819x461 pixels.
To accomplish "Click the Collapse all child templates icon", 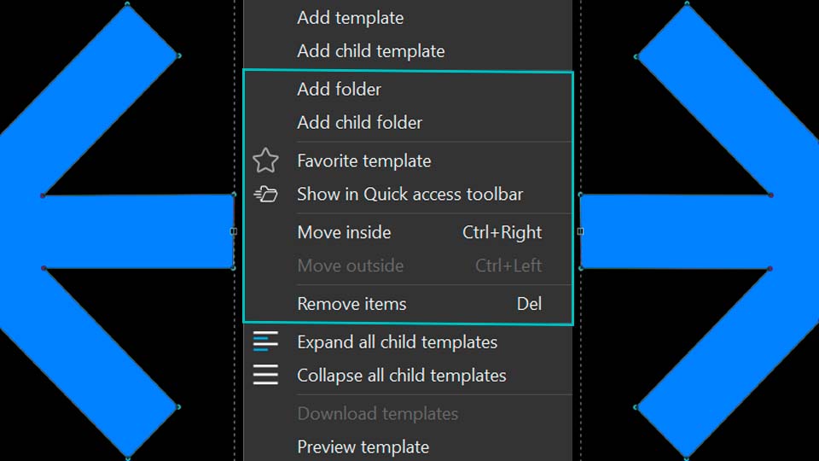I will [x=265, y=376].
